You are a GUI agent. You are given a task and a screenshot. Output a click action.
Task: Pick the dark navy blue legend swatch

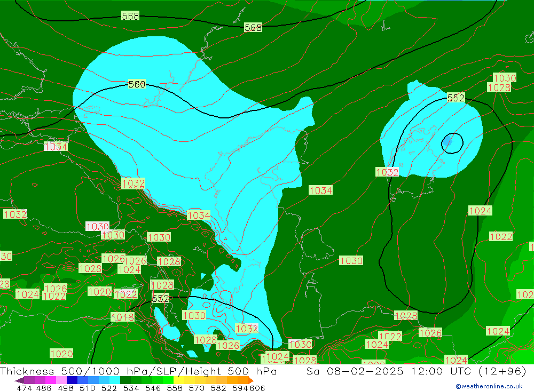tap(72, 380)
